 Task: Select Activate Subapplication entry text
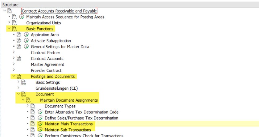pos(51,41)
